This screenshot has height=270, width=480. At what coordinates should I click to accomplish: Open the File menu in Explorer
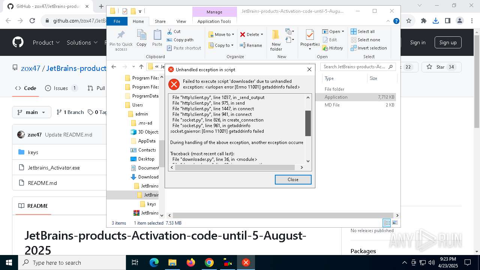coord(117,21)
